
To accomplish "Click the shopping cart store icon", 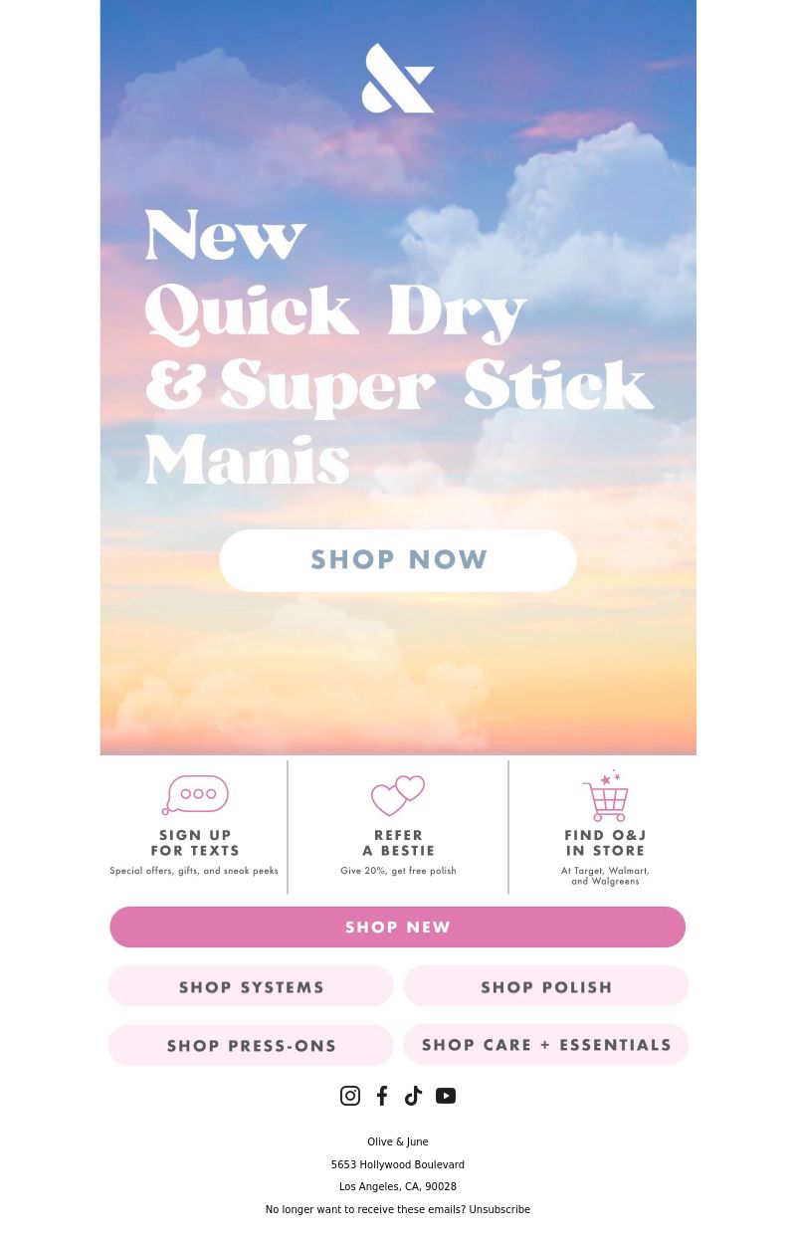I will pos(605,795).
